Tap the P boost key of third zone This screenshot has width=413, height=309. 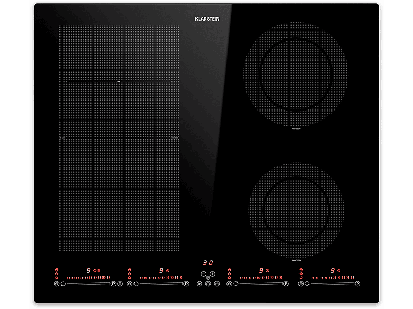[286, 284]
